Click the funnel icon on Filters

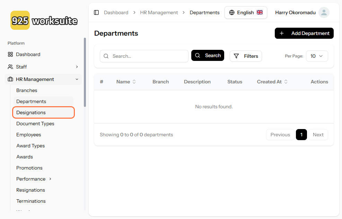[x=236, y=56]
